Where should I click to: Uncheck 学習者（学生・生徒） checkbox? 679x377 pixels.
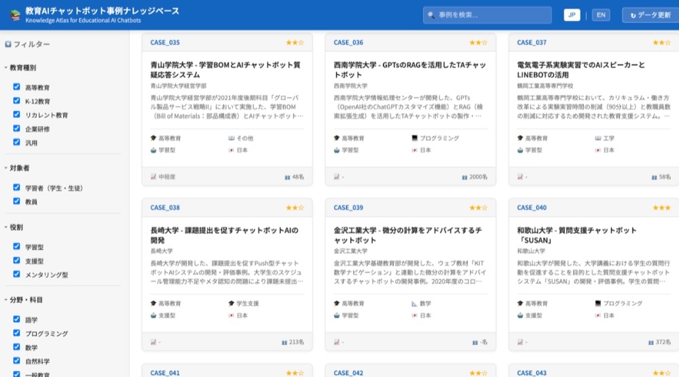click(x=16, y=187)
